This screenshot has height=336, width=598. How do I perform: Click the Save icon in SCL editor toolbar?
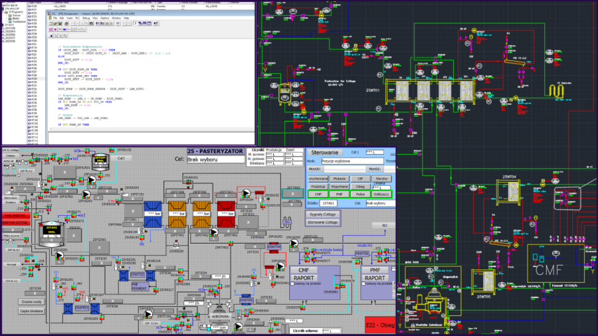point(60,24)
